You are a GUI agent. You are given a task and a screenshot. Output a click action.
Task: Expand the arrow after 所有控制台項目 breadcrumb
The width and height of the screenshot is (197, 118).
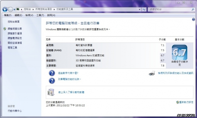tap(54, 10)
